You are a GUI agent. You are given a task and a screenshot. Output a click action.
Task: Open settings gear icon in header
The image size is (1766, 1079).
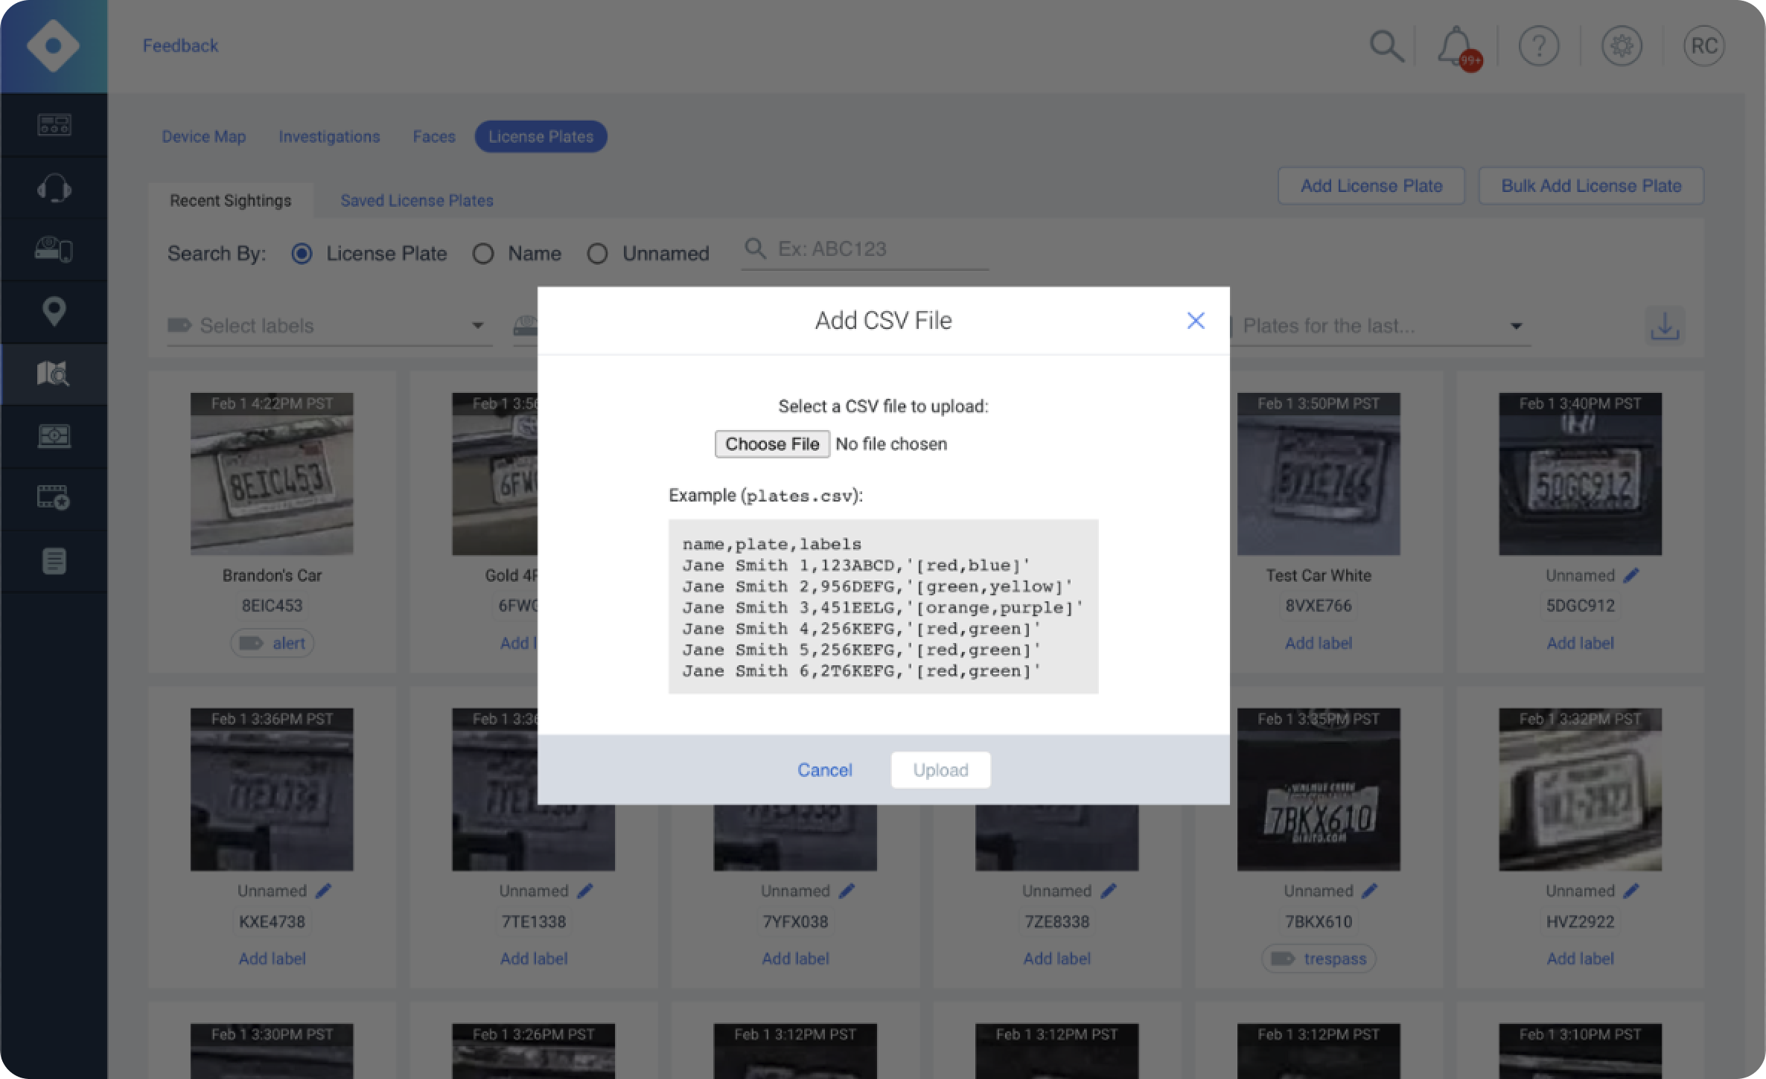1622,46
